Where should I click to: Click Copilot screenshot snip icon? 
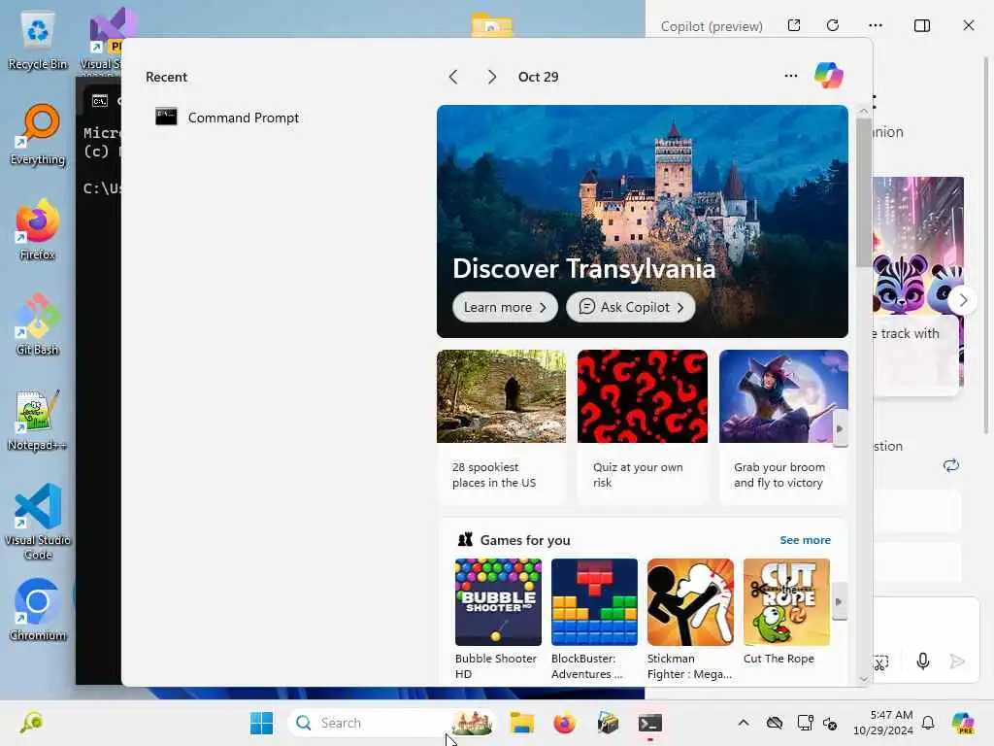(x=881, y=662)
